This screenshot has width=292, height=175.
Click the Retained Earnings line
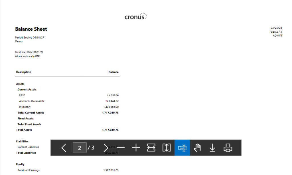29,170
